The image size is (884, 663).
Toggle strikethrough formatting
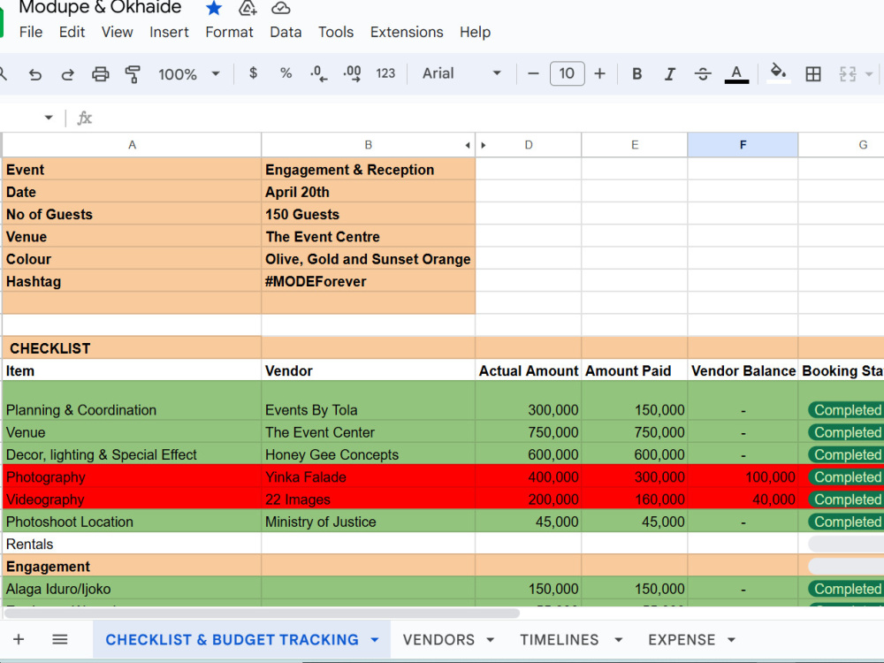tap(703, 74)
